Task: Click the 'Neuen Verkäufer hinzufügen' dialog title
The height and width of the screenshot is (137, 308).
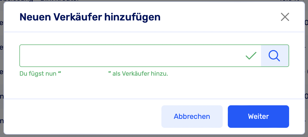Action: coord(90,17)
